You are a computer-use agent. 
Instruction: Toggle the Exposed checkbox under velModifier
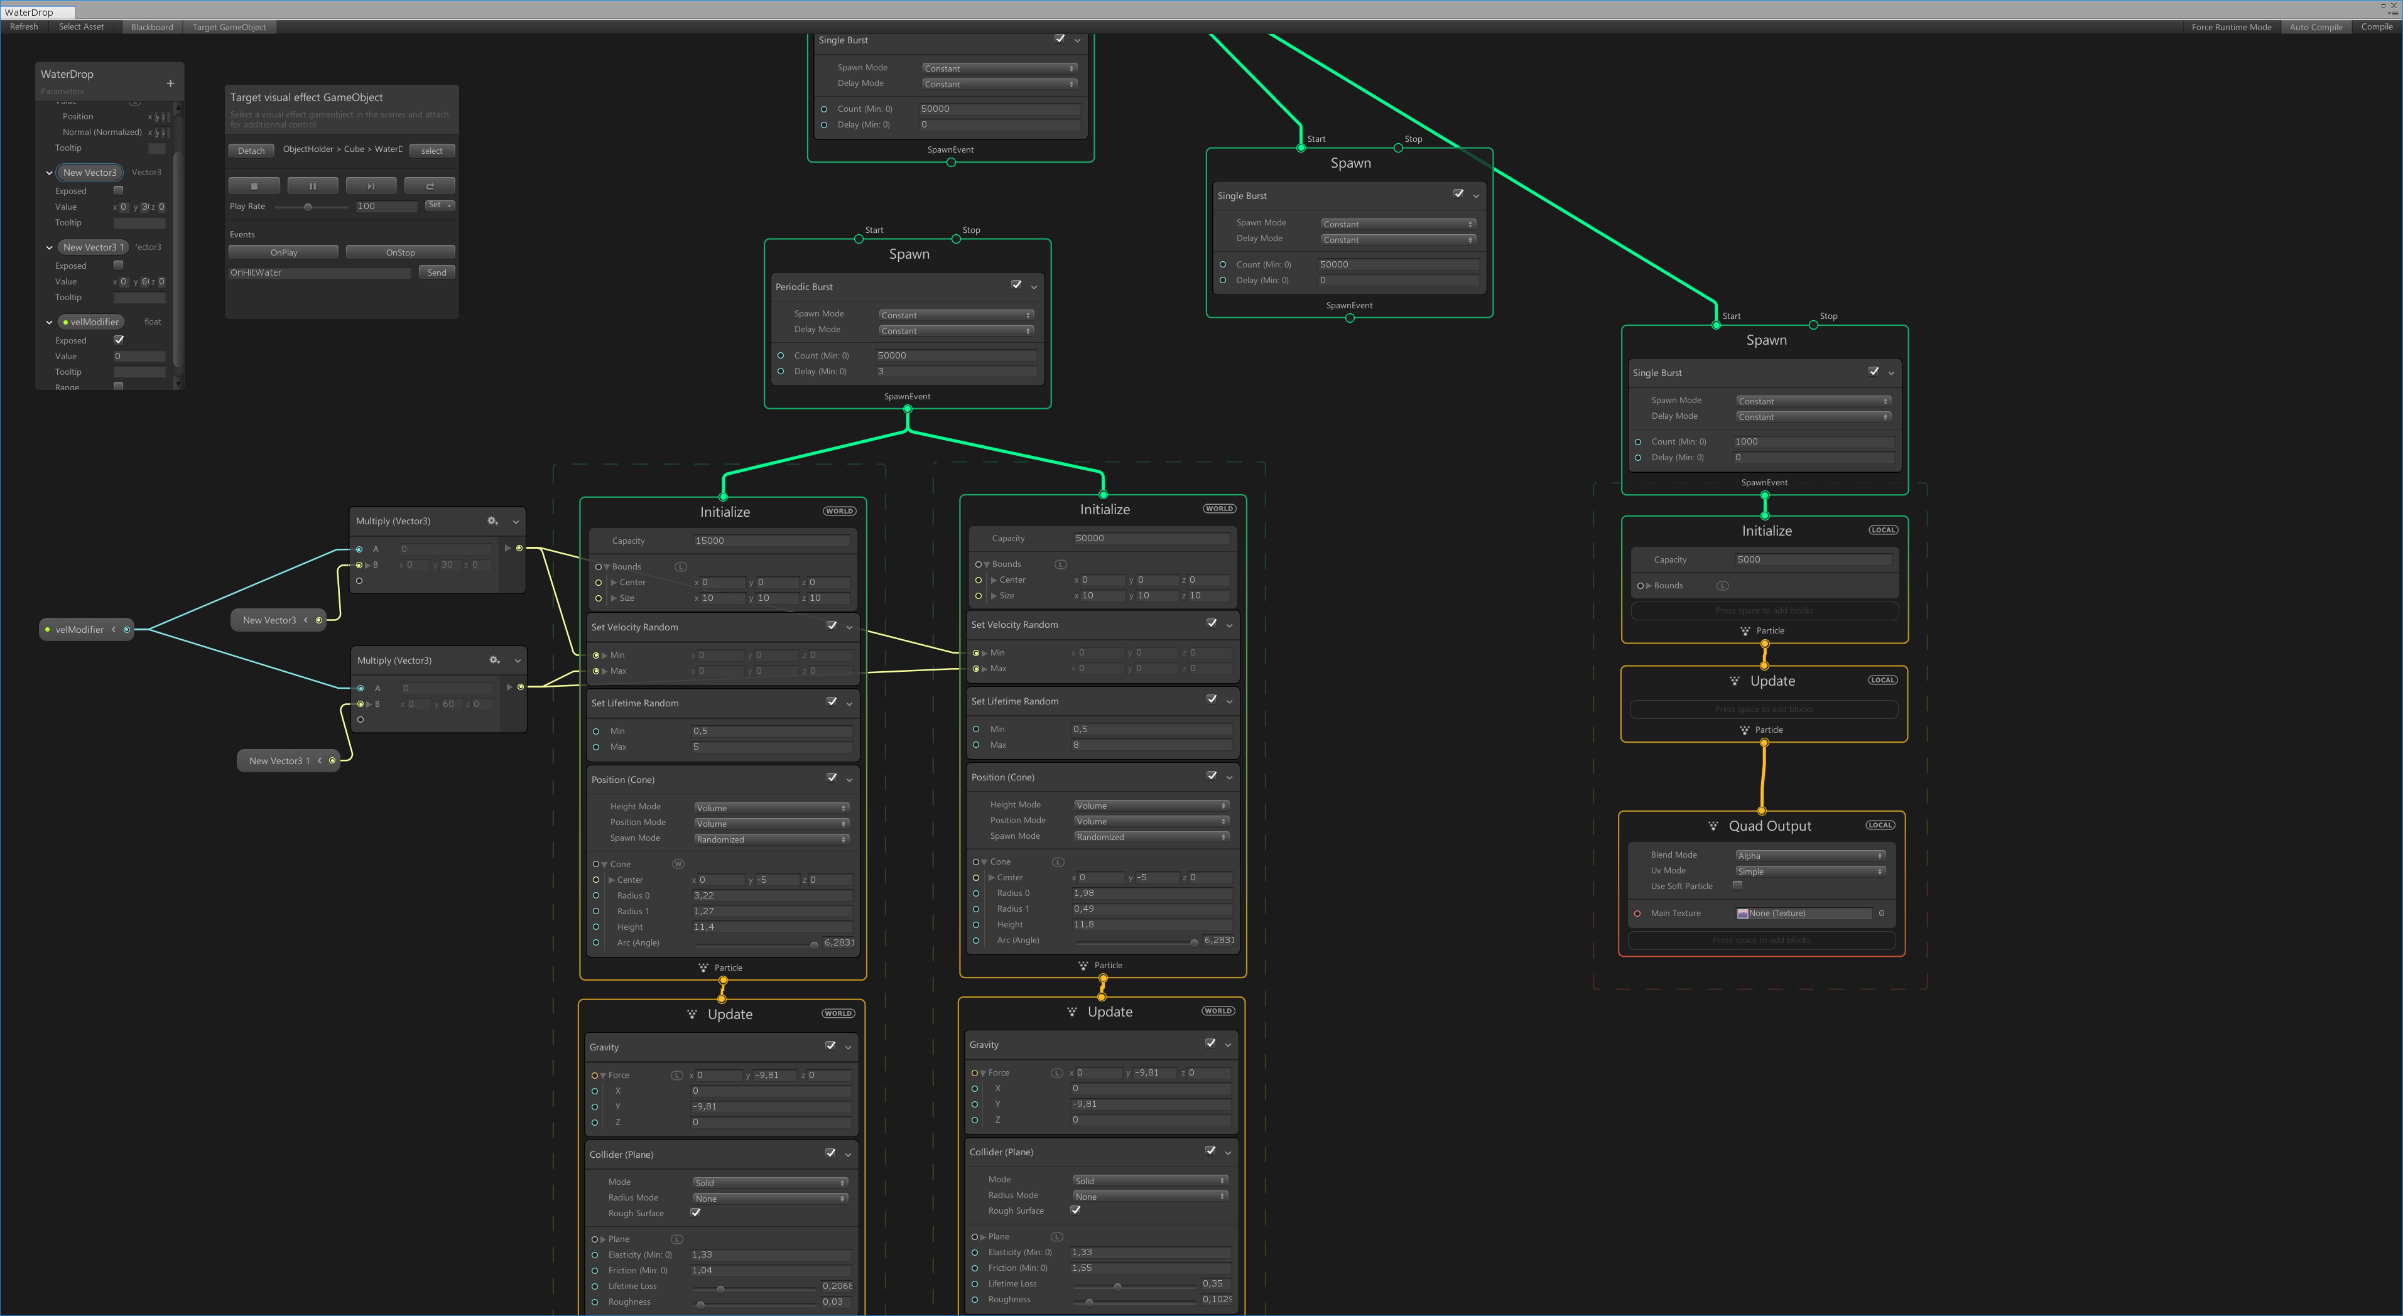[x=119, y=340]
